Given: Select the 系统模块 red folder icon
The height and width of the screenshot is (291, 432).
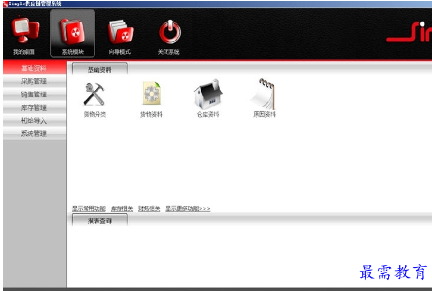Looking at the screenshot, I should point(73,32).
